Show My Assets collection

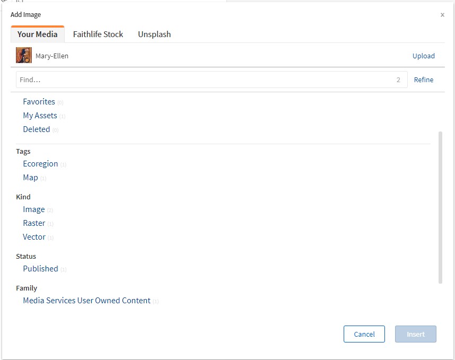tap(40, 115)
